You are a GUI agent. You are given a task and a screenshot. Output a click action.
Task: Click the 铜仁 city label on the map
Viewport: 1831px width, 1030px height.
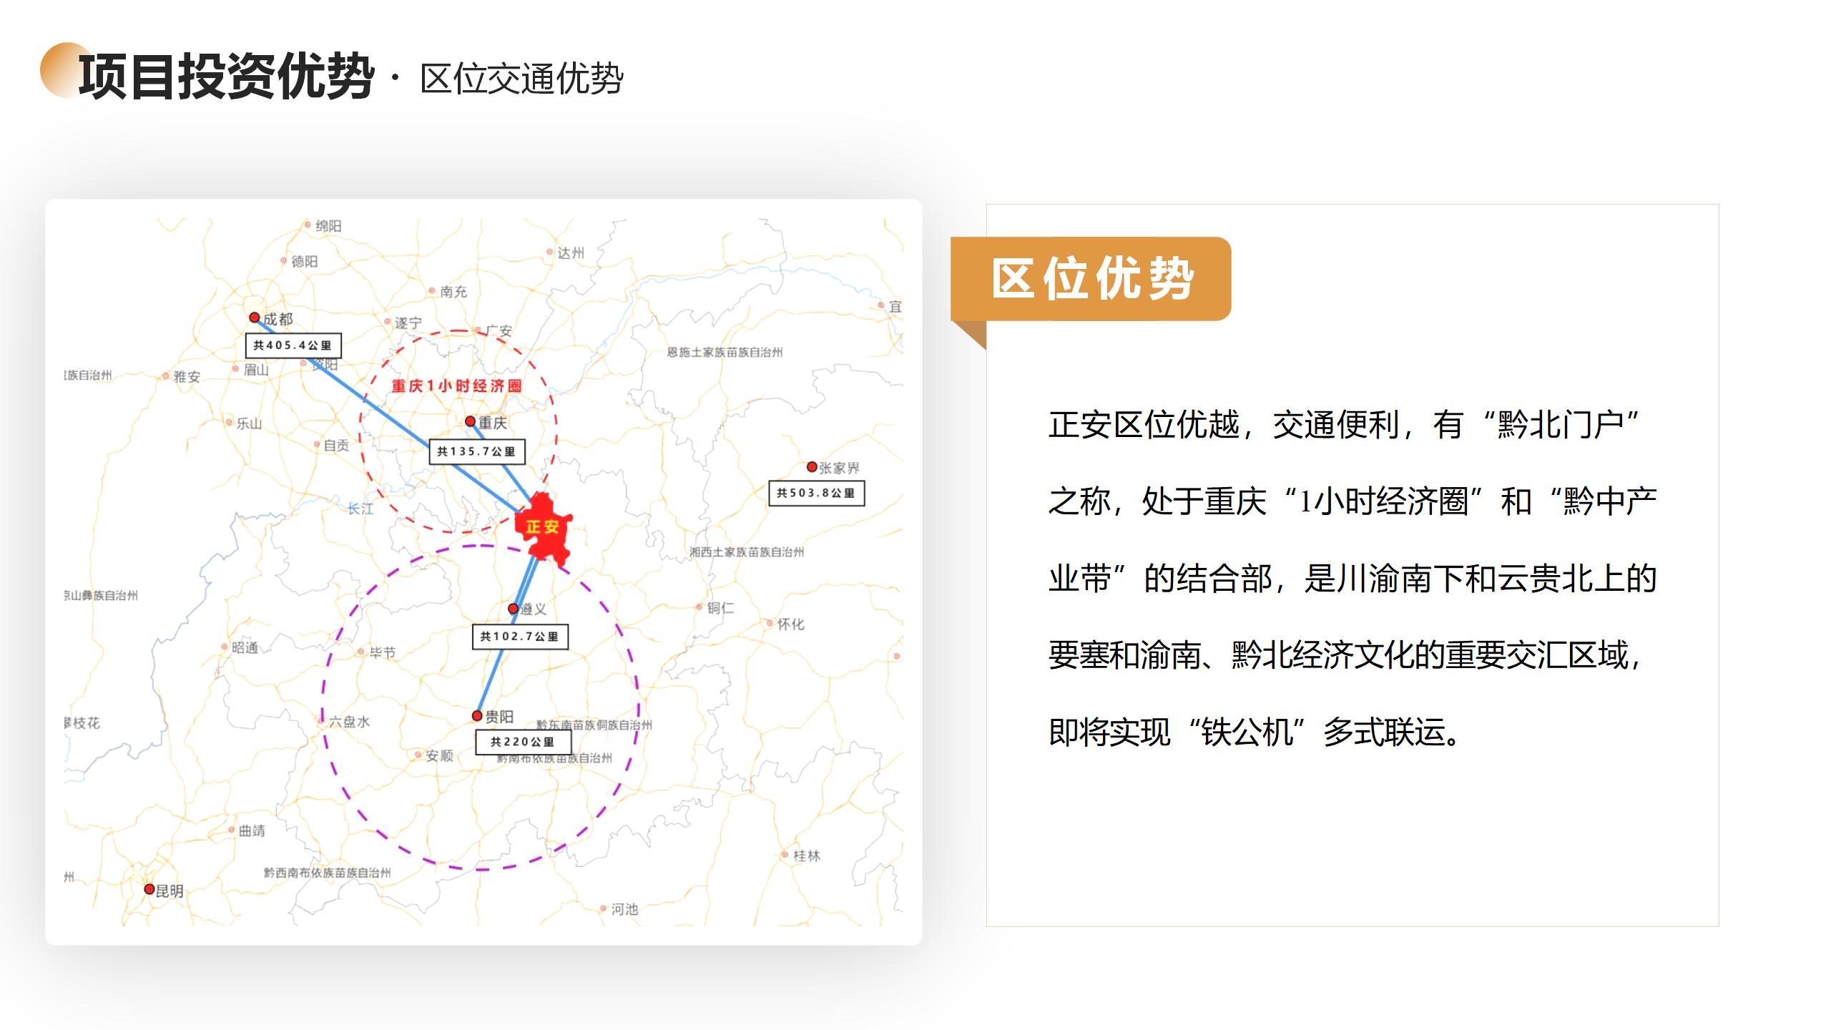pyautogui.click(x=720, y=608)
